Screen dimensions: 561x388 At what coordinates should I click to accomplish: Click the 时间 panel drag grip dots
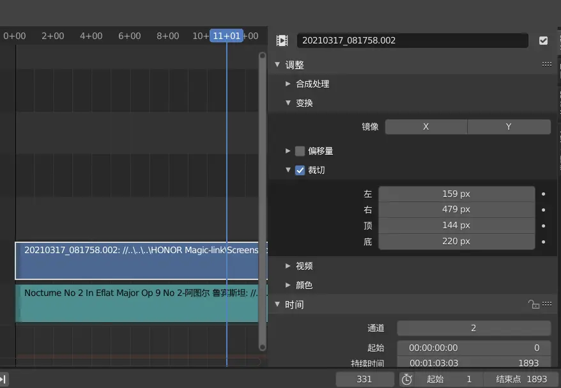tap(547, 304)
